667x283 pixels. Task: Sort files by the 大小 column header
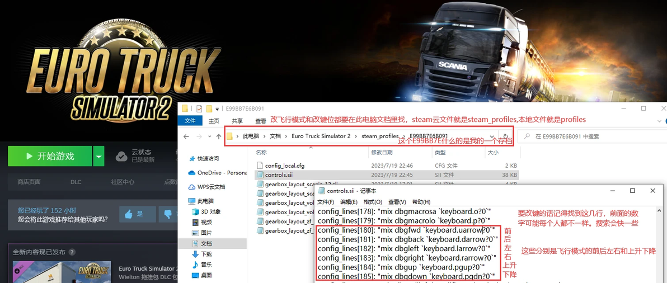pos(493,152)
